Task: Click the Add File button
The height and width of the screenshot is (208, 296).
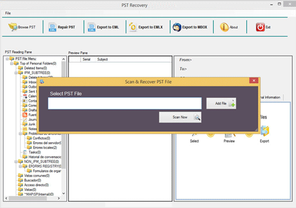Action: [x=221, y=103]
